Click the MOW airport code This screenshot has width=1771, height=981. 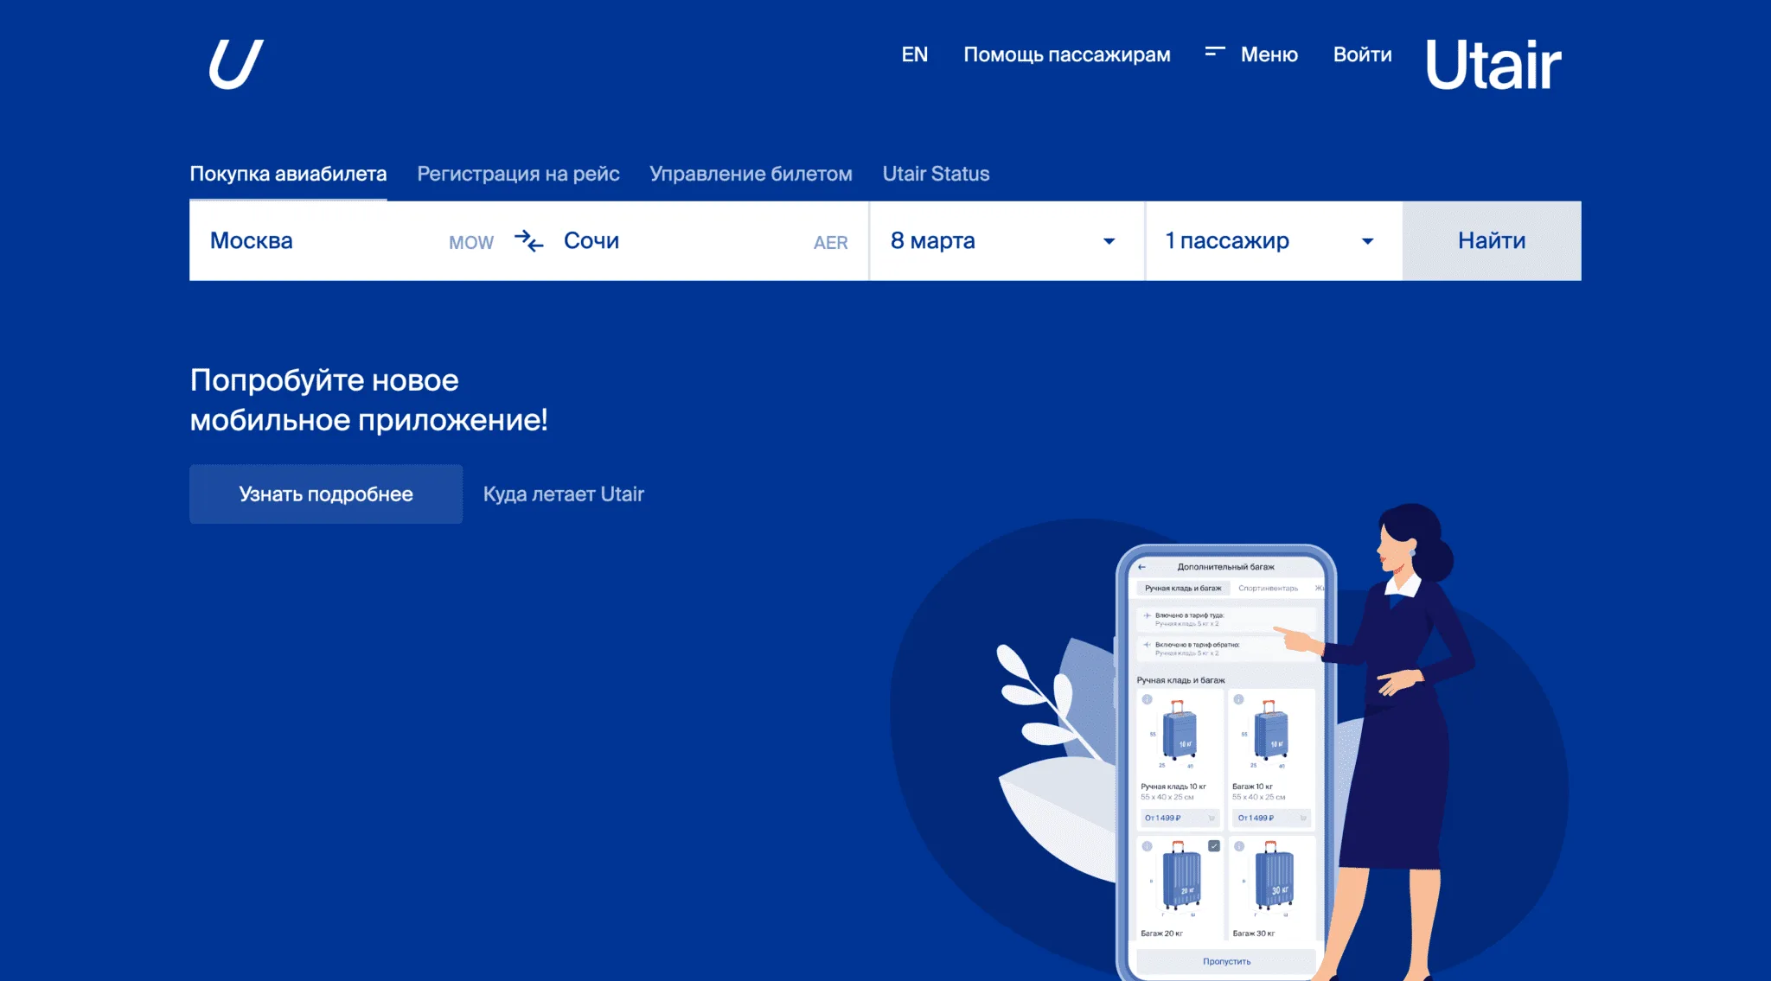[x=471, y=243]
